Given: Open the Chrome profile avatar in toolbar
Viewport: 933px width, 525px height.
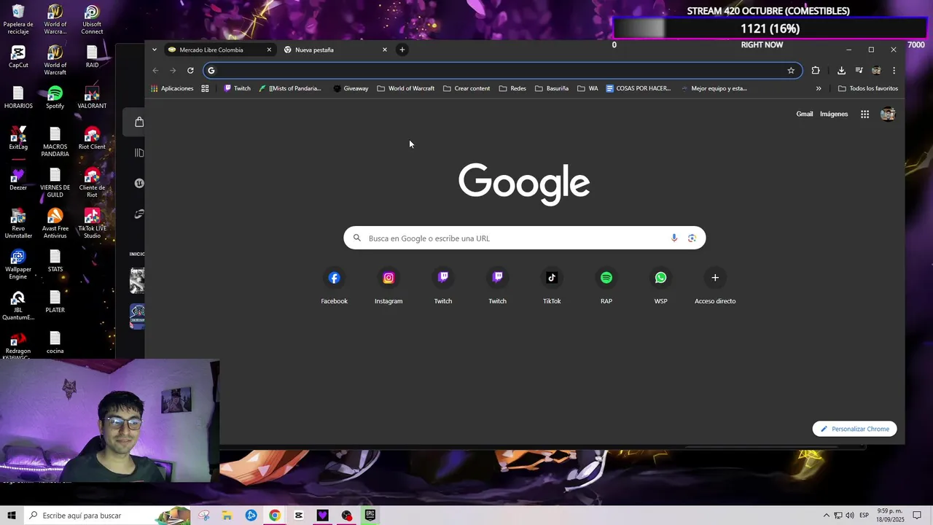Looking at the screenshot, I should pyautogui.click(x=876, y=71).
